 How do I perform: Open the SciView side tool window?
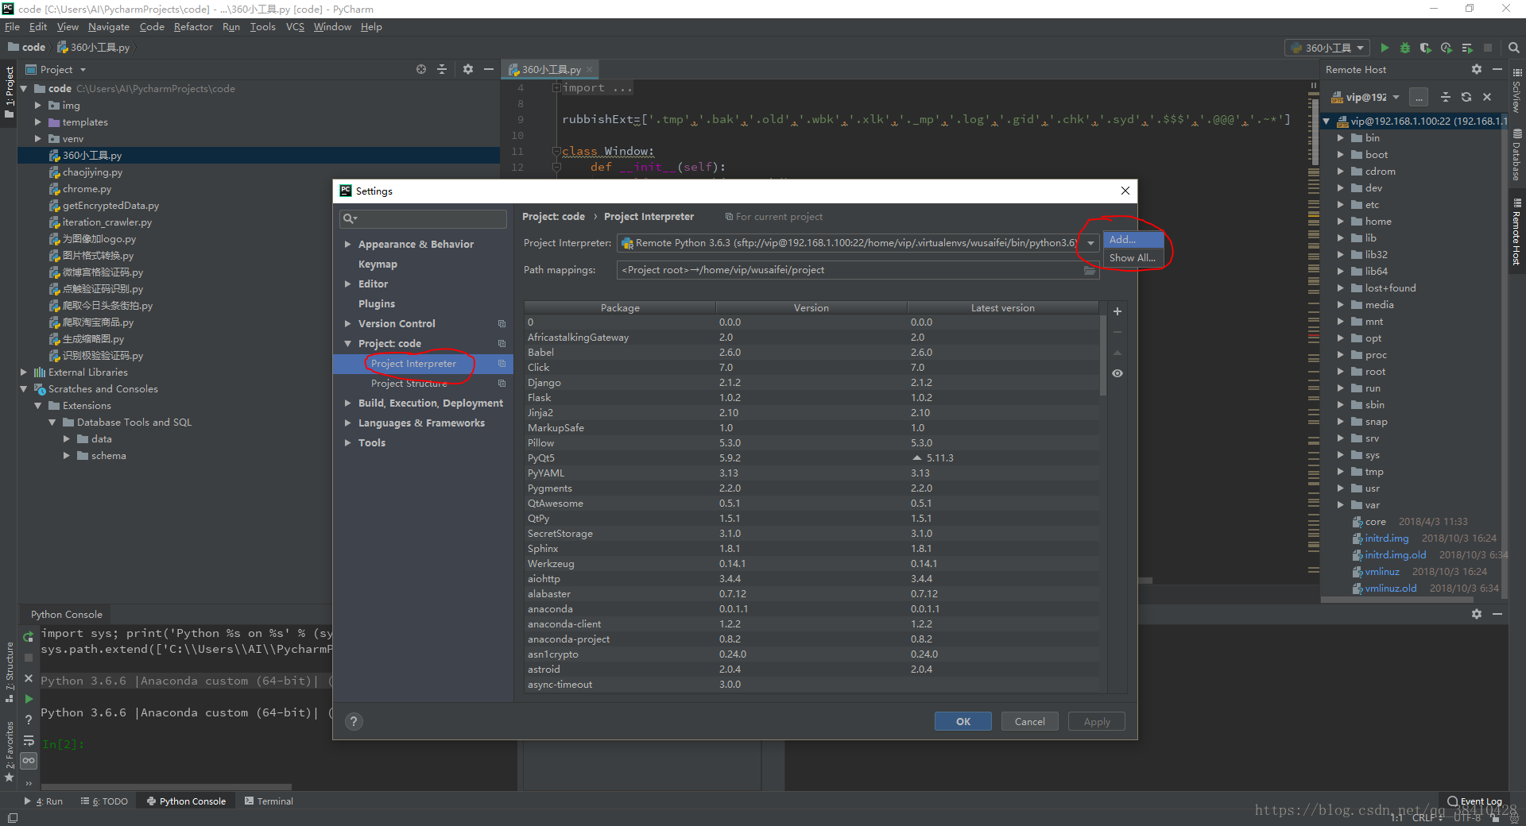point(1517,91)
